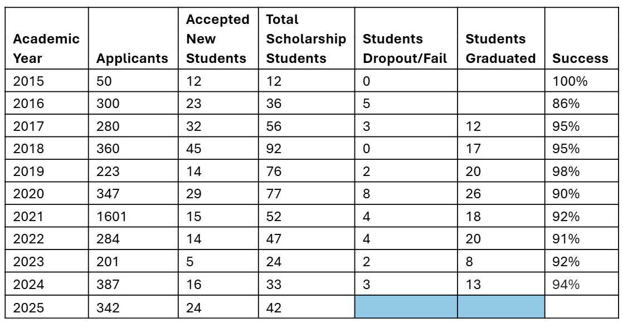Click the Applicants column header
The height and width of the screenshot is (323, 623).
coord(133,38)
